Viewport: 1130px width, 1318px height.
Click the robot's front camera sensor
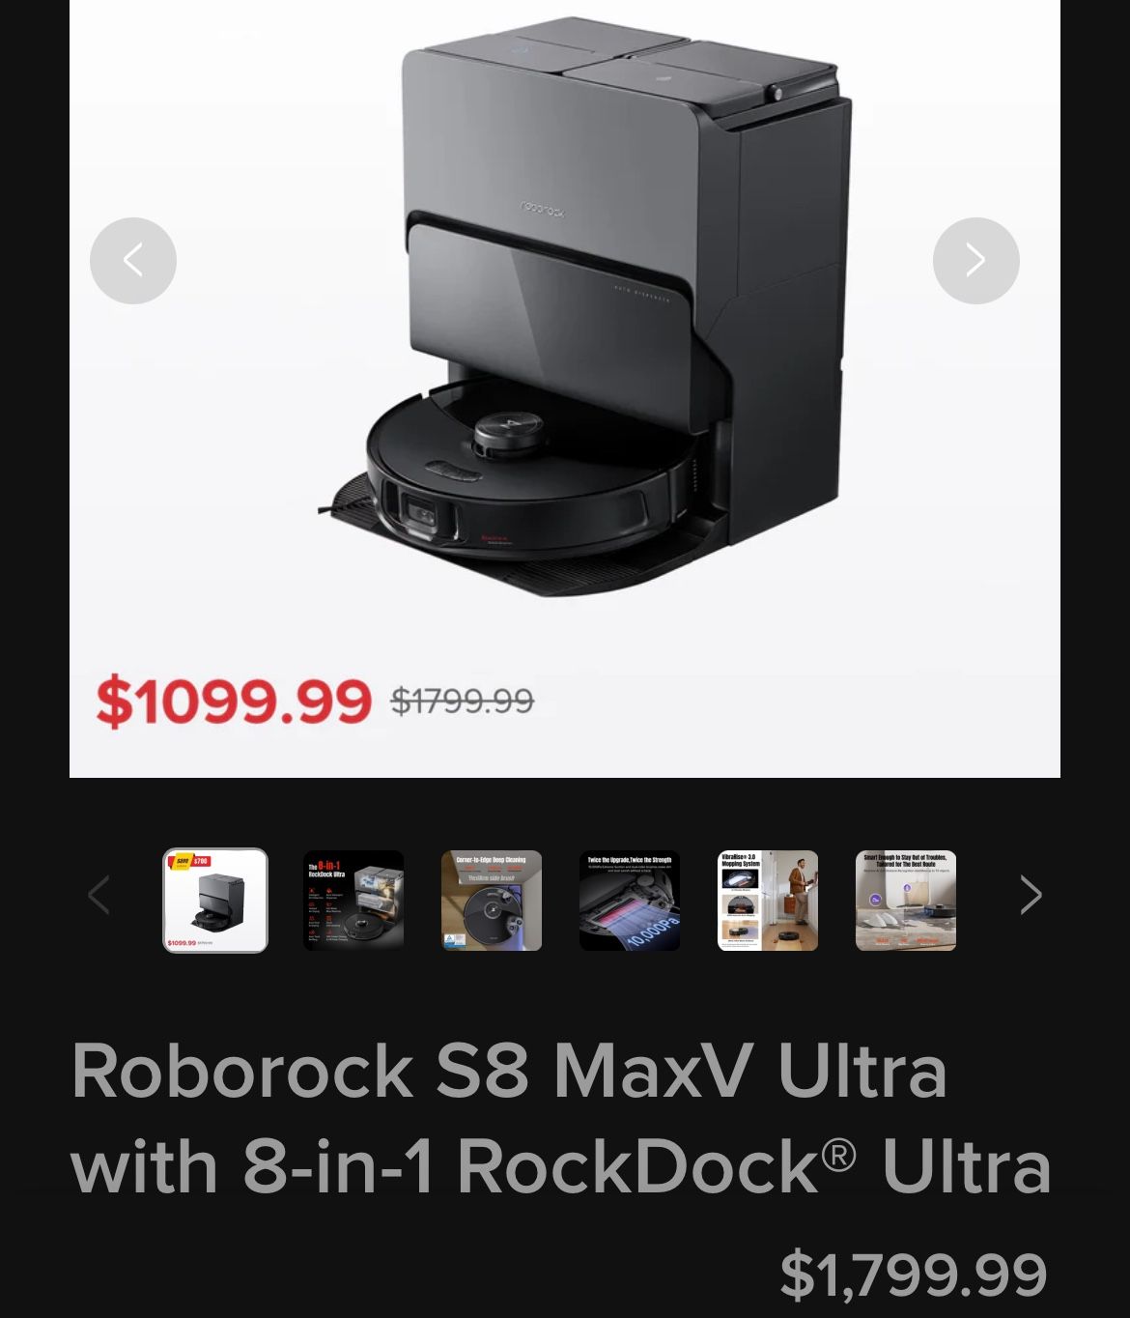coord(422,512)
